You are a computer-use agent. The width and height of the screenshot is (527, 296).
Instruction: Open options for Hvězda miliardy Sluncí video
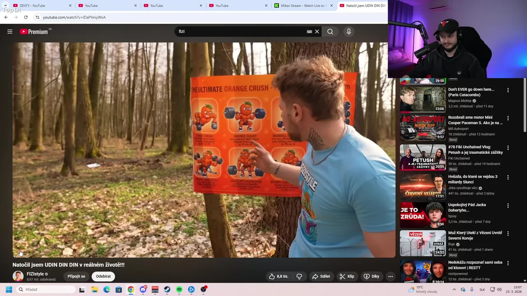pos(508,177)
